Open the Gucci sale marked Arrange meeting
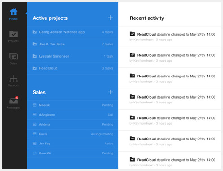 (73, 134)
